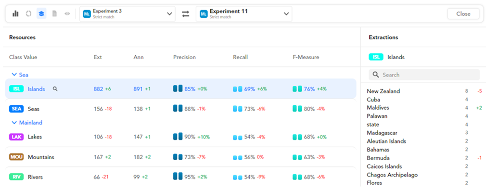Viewport: 486px width, 191px height.
Task: Select the Mountains class row
Action: pyautogui.click(x=181, y=157)
